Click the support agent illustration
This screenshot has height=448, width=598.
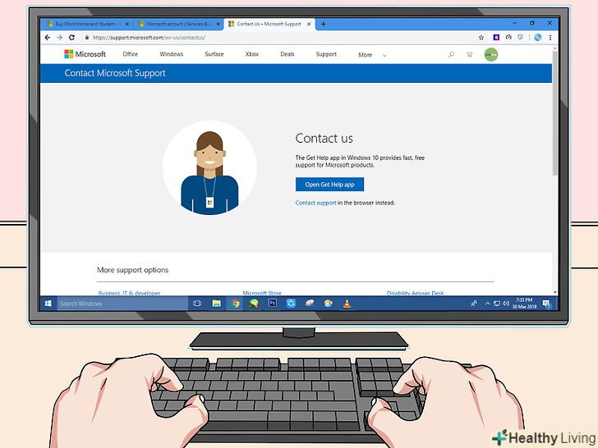[209, 168]
